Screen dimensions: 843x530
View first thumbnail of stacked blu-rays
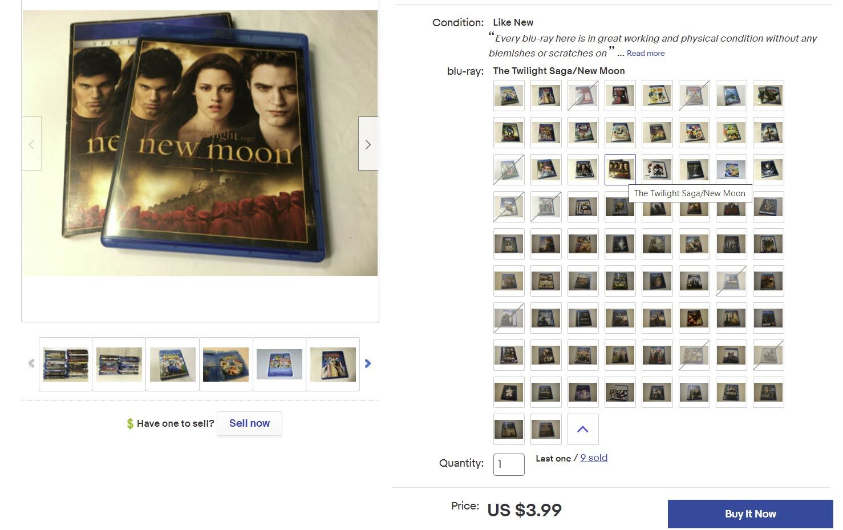(66, 364)
